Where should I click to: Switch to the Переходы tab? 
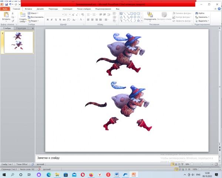tap(53, 9)
